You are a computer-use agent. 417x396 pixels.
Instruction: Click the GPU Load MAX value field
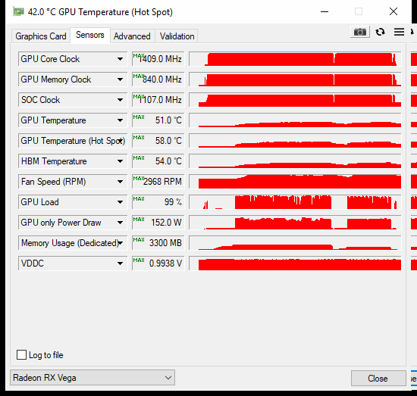(x=158, y=202)
